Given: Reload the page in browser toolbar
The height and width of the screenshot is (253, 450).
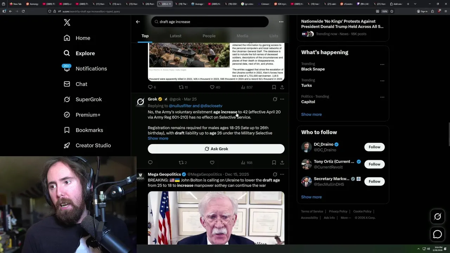Looking at the screenshot, I should tap(23, 11).
